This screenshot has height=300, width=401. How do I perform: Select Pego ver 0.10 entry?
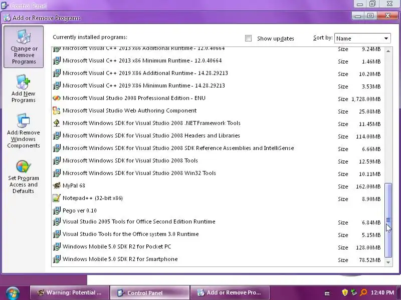click(x=80, y=210)
